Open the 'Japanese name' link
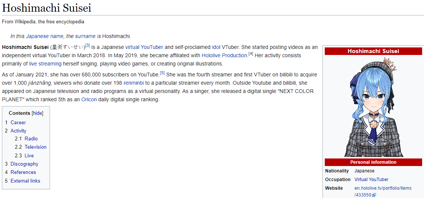 pyautogui.click(x=45, y=36)
